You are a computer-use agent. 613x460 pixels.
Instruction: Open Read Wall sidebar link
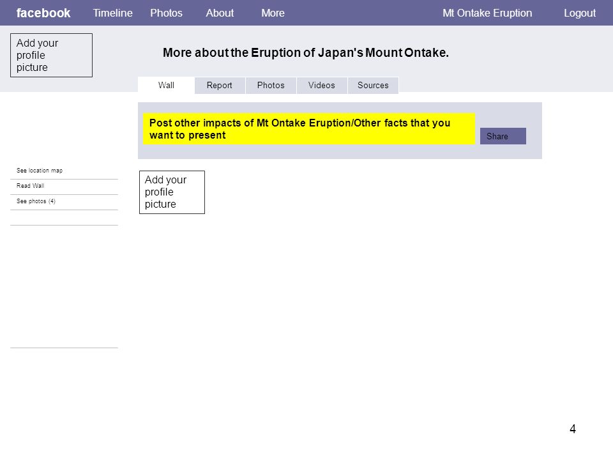click(x=30, y=186)
